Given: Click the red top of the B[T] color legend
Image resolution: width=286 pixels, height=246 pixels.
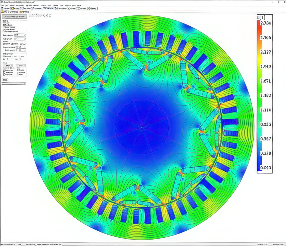Looking at the screenshot, I should click(258, 24).
